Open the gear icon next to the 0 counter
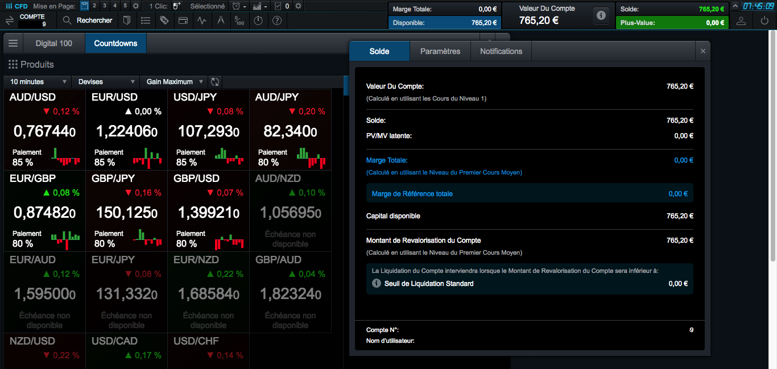Image resolution: width=777 pixels, height=369 pixels. click(298, 6)
